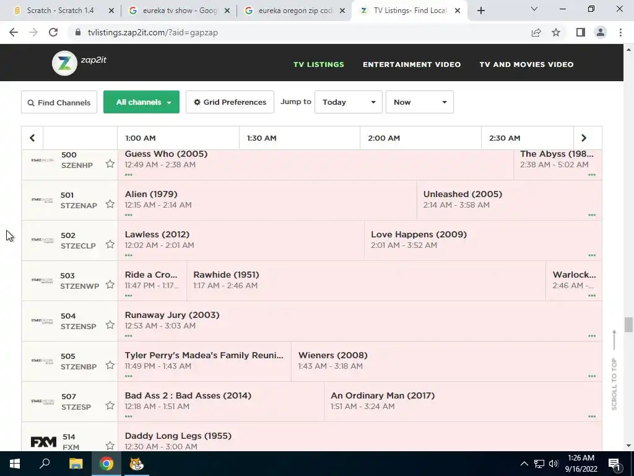The width and height of the screenshot is (634, 476).
Task: Switch to eureka oregon zip code tab
Action: tap(295, 11)
